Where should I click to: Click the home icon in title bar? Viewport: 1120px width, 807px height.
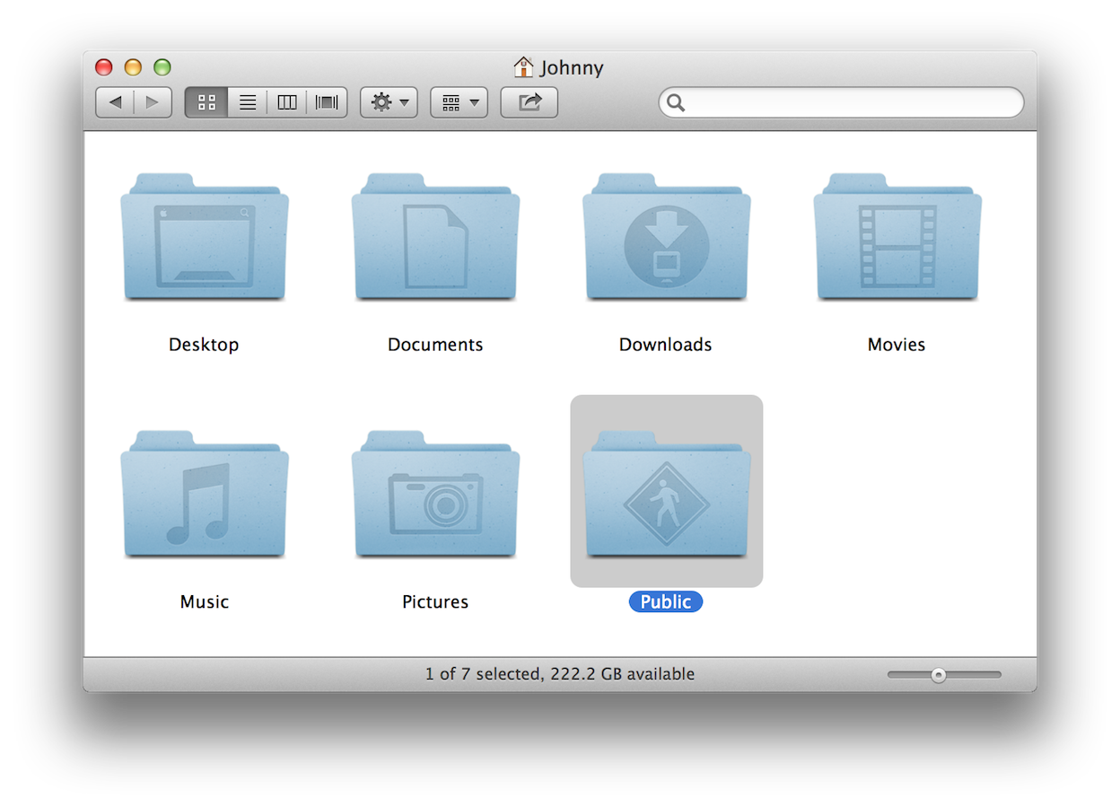(523, 67)
